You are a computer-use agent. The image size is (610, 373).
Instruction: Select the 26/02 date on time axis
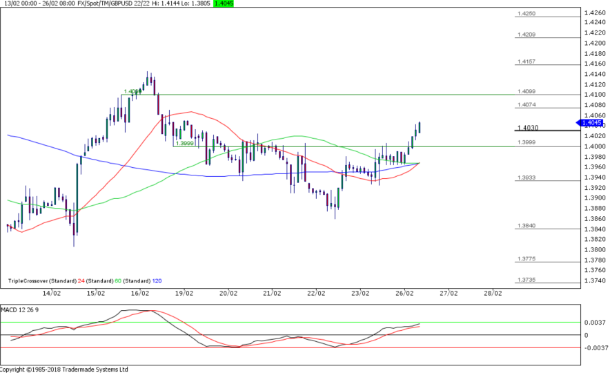[404, 293]
